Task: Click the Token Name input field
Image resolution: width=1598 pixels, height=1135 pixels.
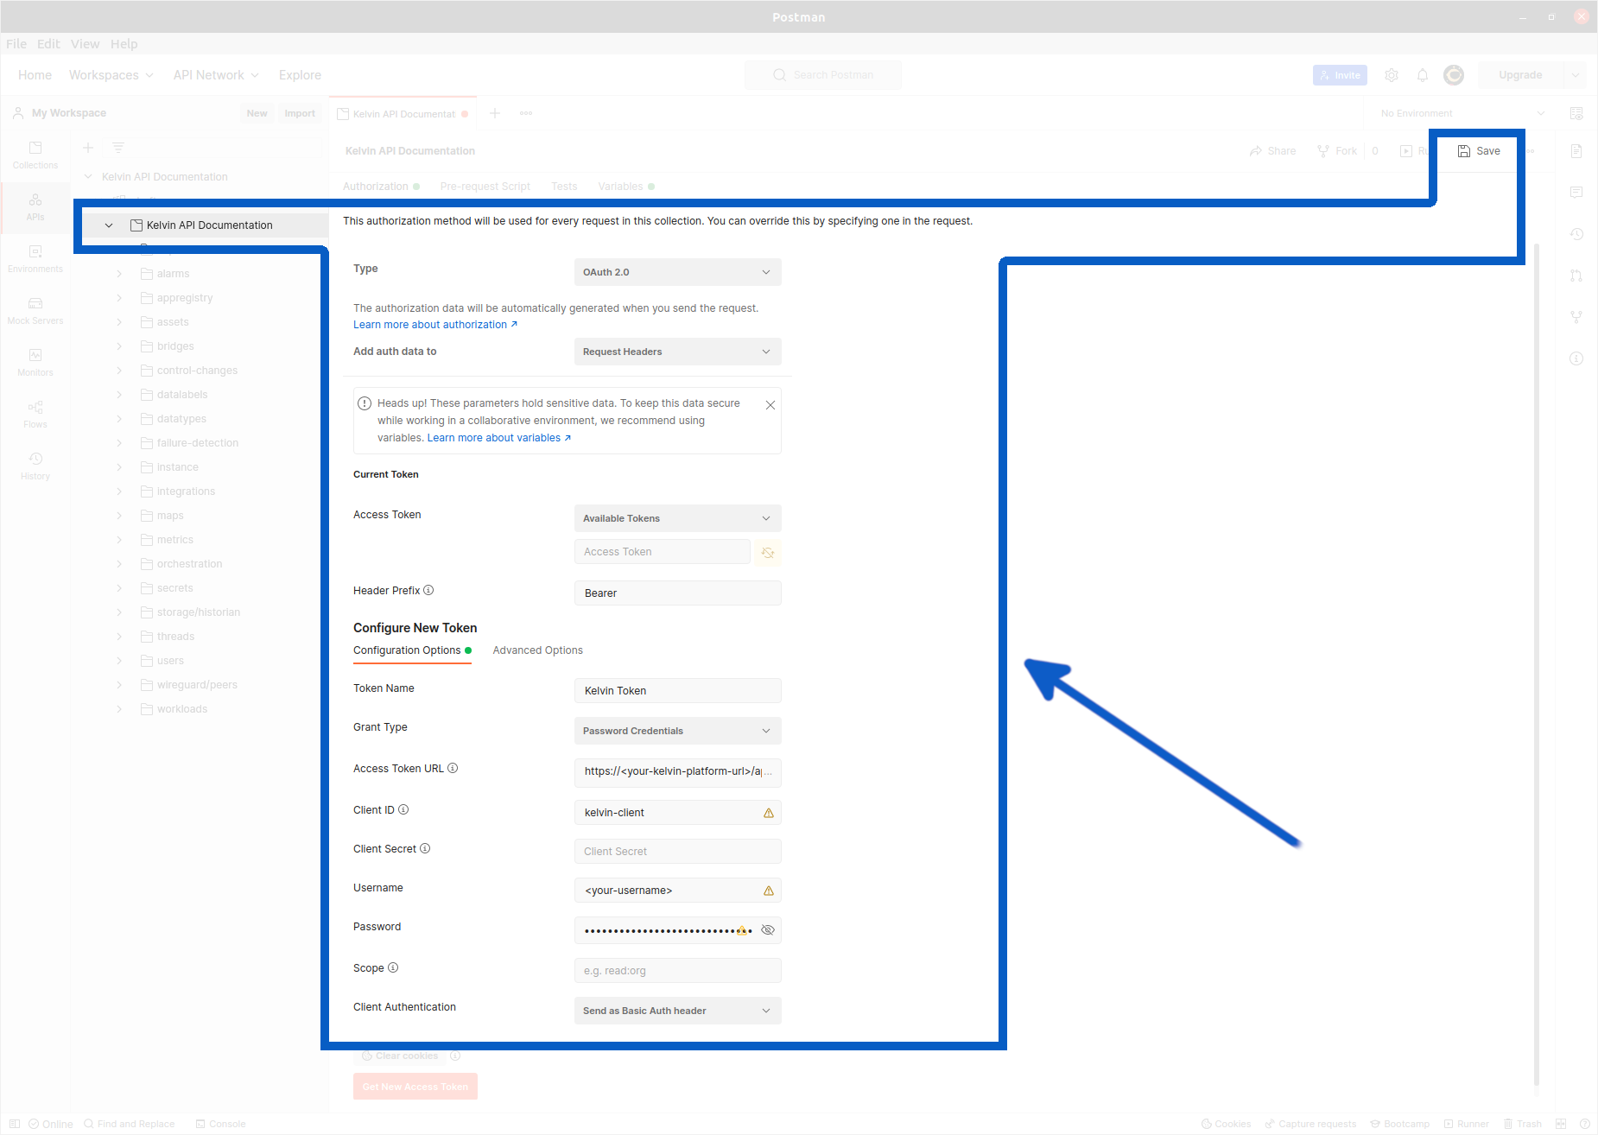Action: coord(677,691)
